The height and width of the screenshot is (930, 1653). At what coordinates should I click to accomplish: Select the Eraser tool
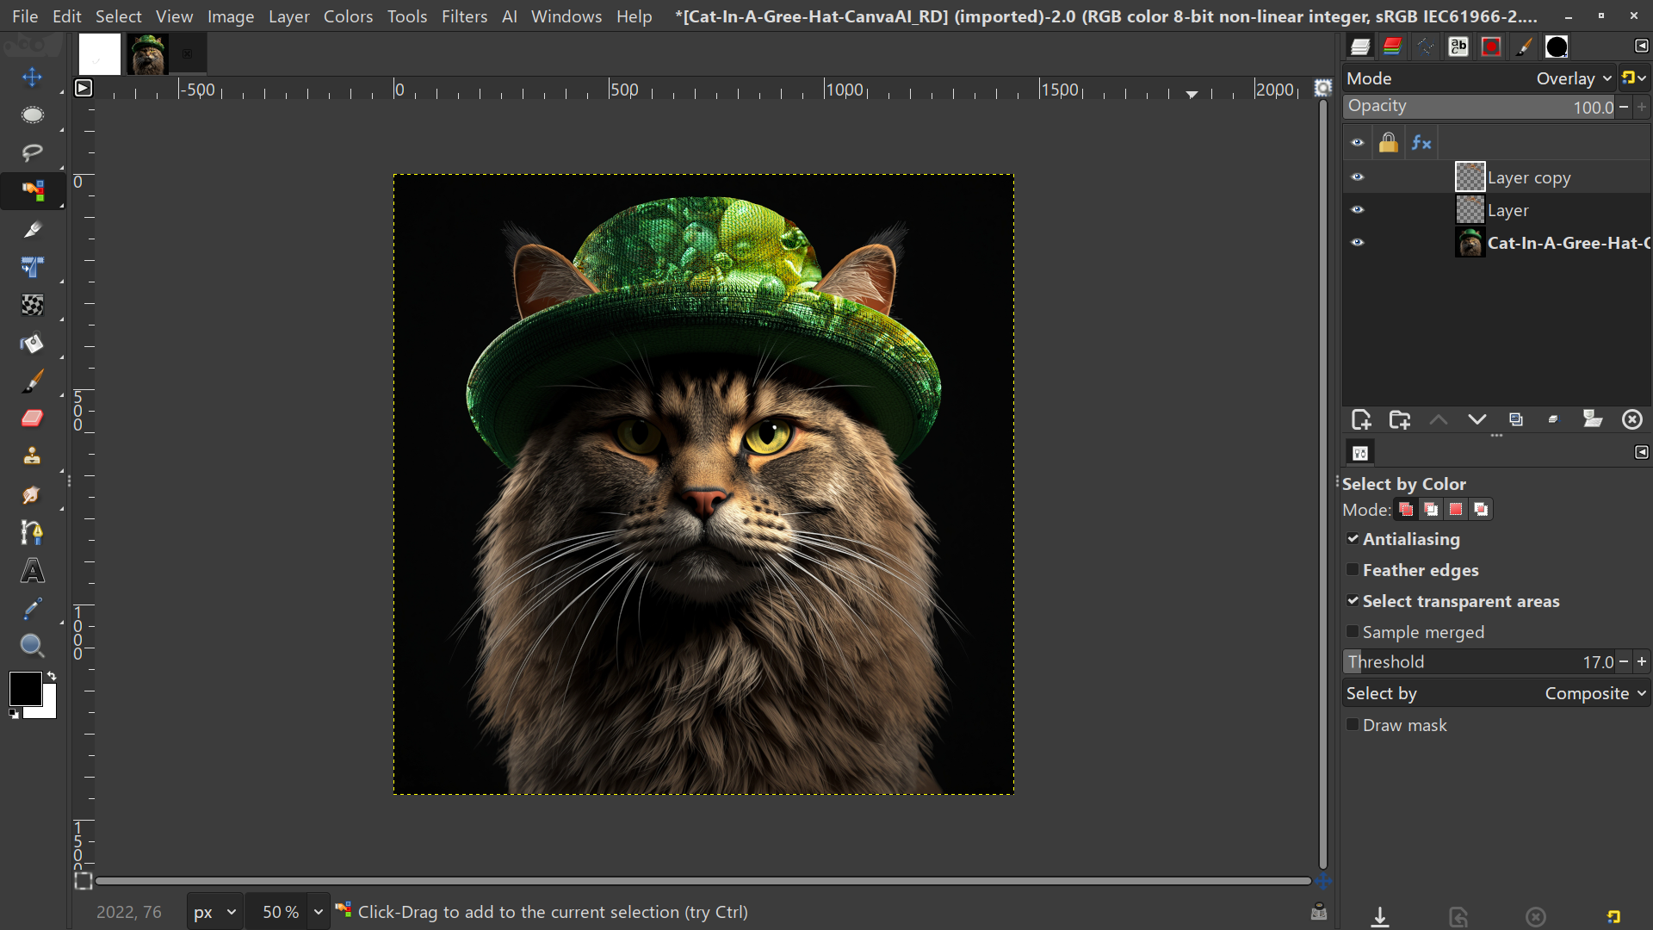[32, 418]
